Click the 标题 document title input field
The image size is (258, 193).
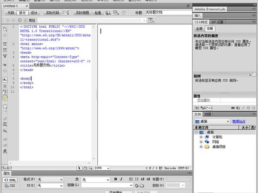point(169,13)
